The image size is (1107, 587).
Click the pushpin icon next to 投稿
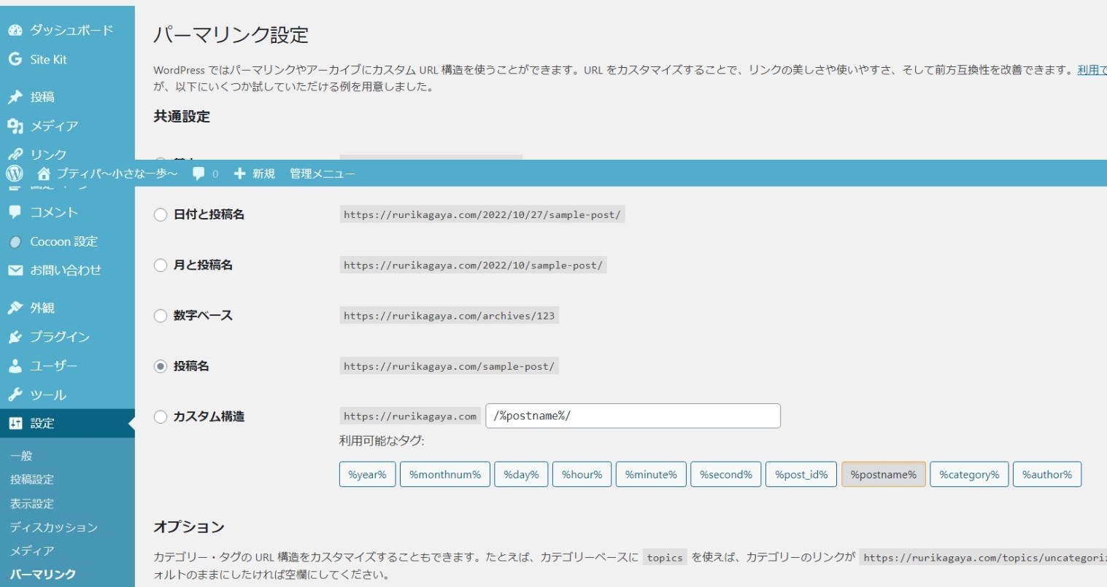(x=15, y=96)
